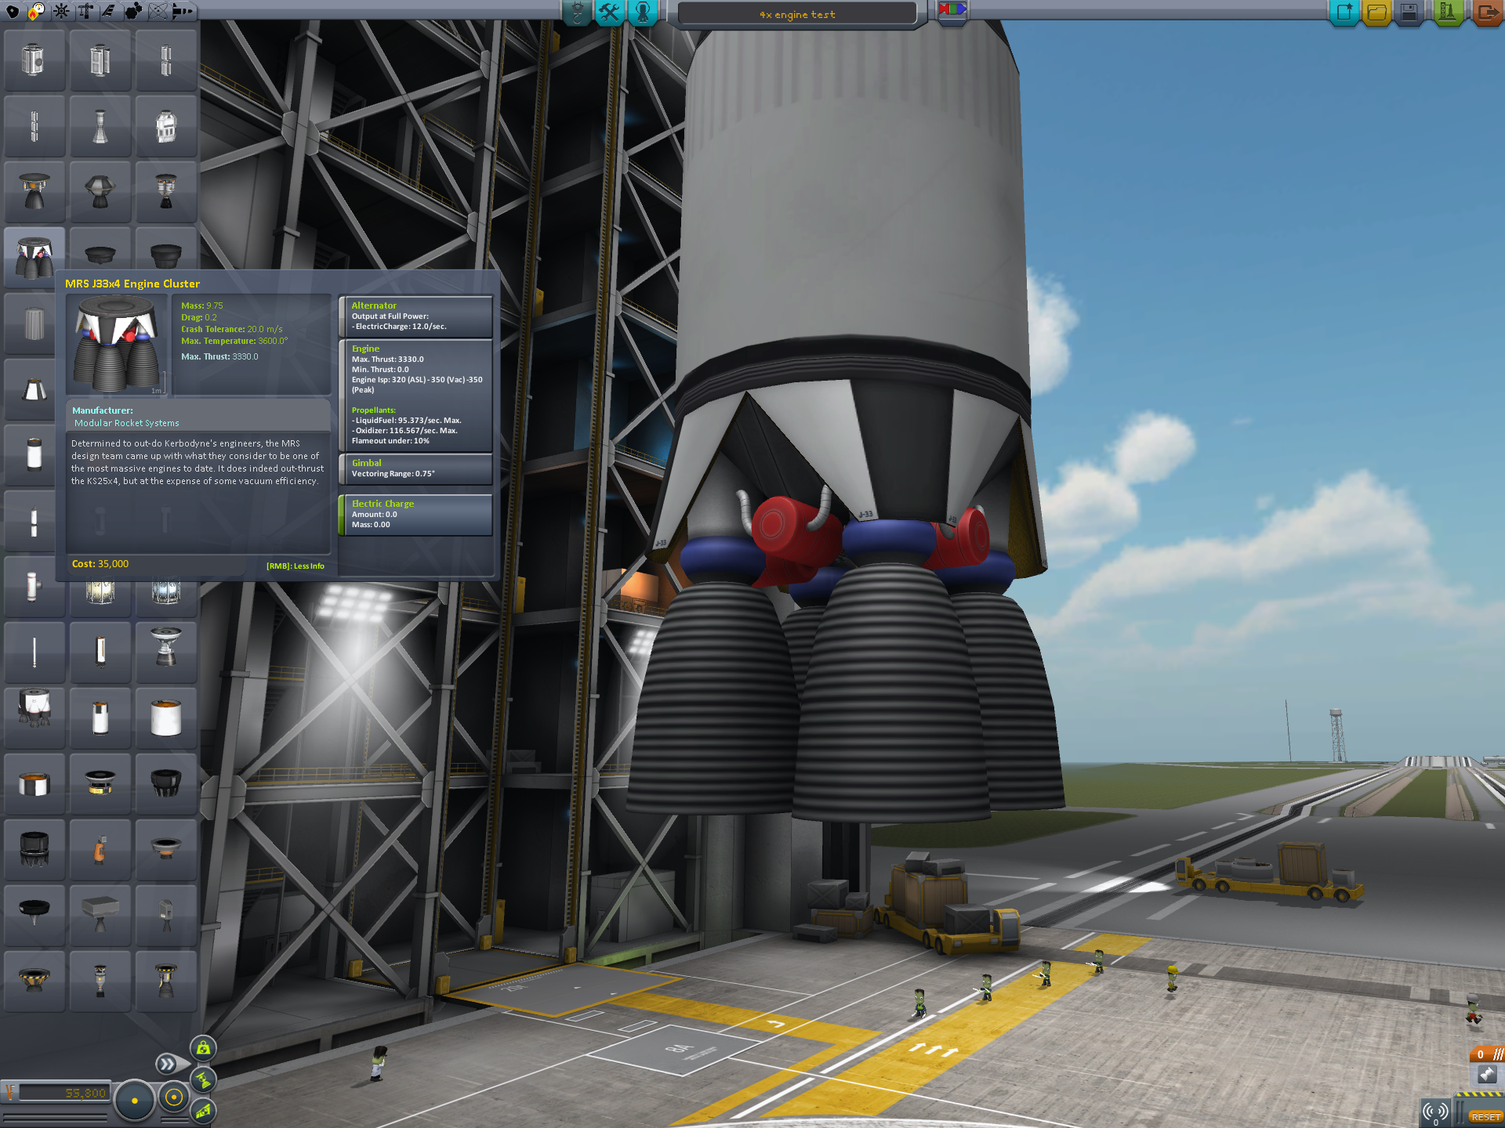
Task: Open Action Groups with the wrench icon
Action: (610, 13)
